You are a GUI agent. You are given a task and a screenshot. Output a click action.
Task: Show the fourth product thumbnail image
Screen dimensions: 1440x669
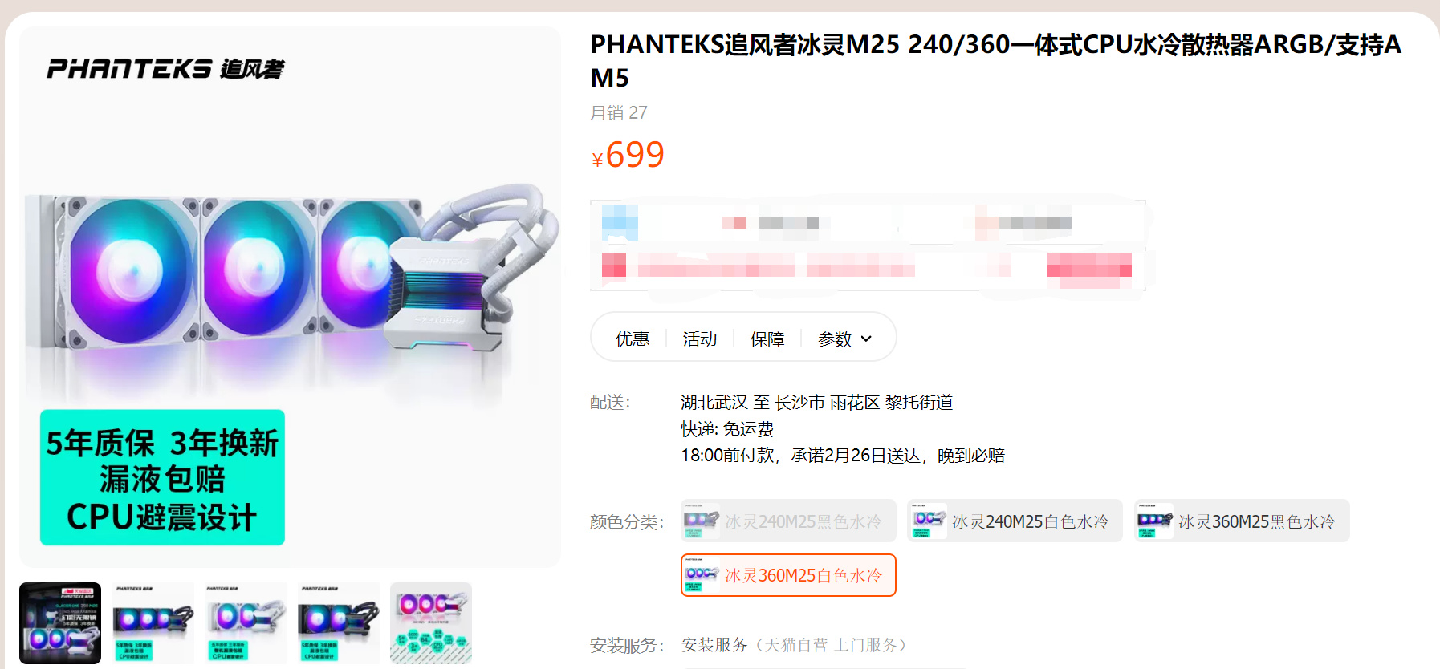coord(338,623)
